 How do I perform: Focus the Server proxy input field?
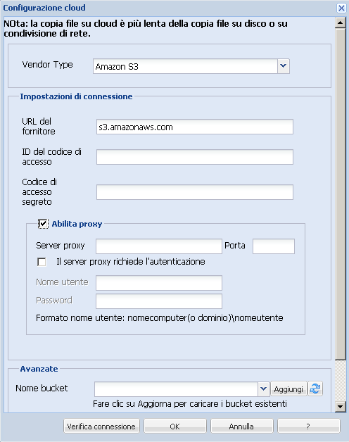point(159,246)
